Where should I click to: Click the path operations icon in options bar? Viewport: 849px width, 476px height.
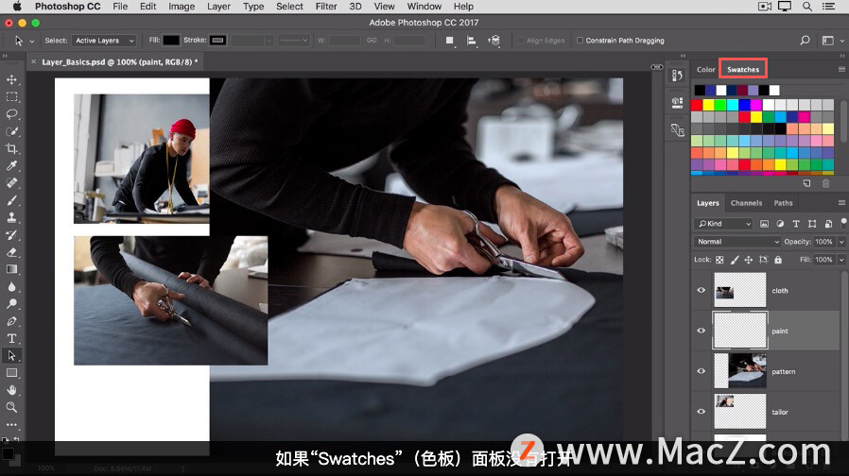(x=449, y=41)
